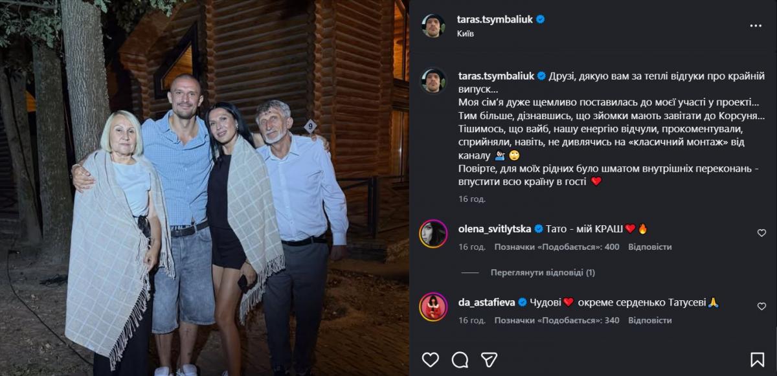The width and height of the screenshot is (777, 376).
Task: Expand replies with 'Переглянути відповіді (1)'
Action: point(543,272)
